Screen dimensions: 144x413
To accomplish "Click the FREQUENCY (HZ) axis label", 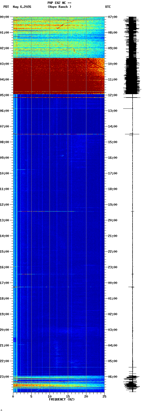I will coord(62,399).
